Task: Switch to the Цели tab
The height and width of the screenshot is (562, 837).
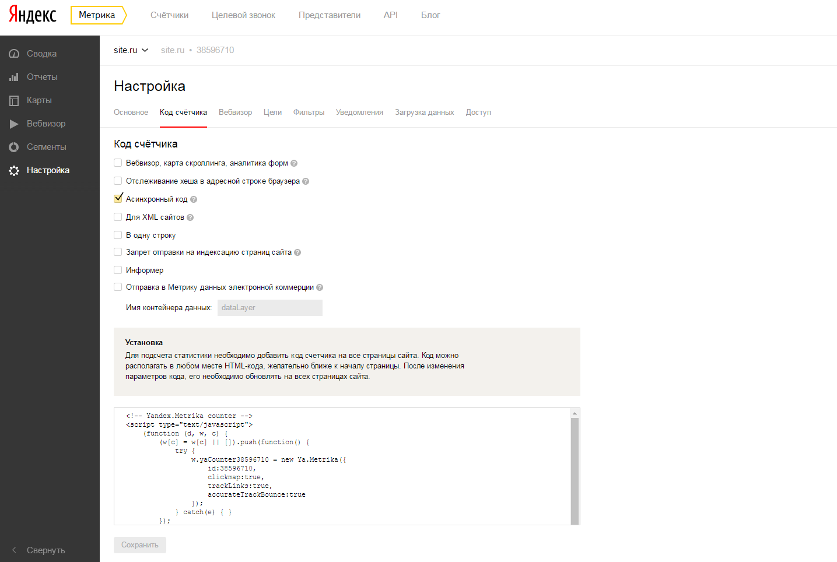Action: (x=272, y=113)
